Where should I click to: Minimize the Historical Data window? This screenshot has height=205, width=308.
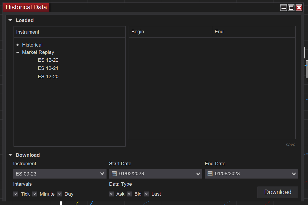pos(283,8)
